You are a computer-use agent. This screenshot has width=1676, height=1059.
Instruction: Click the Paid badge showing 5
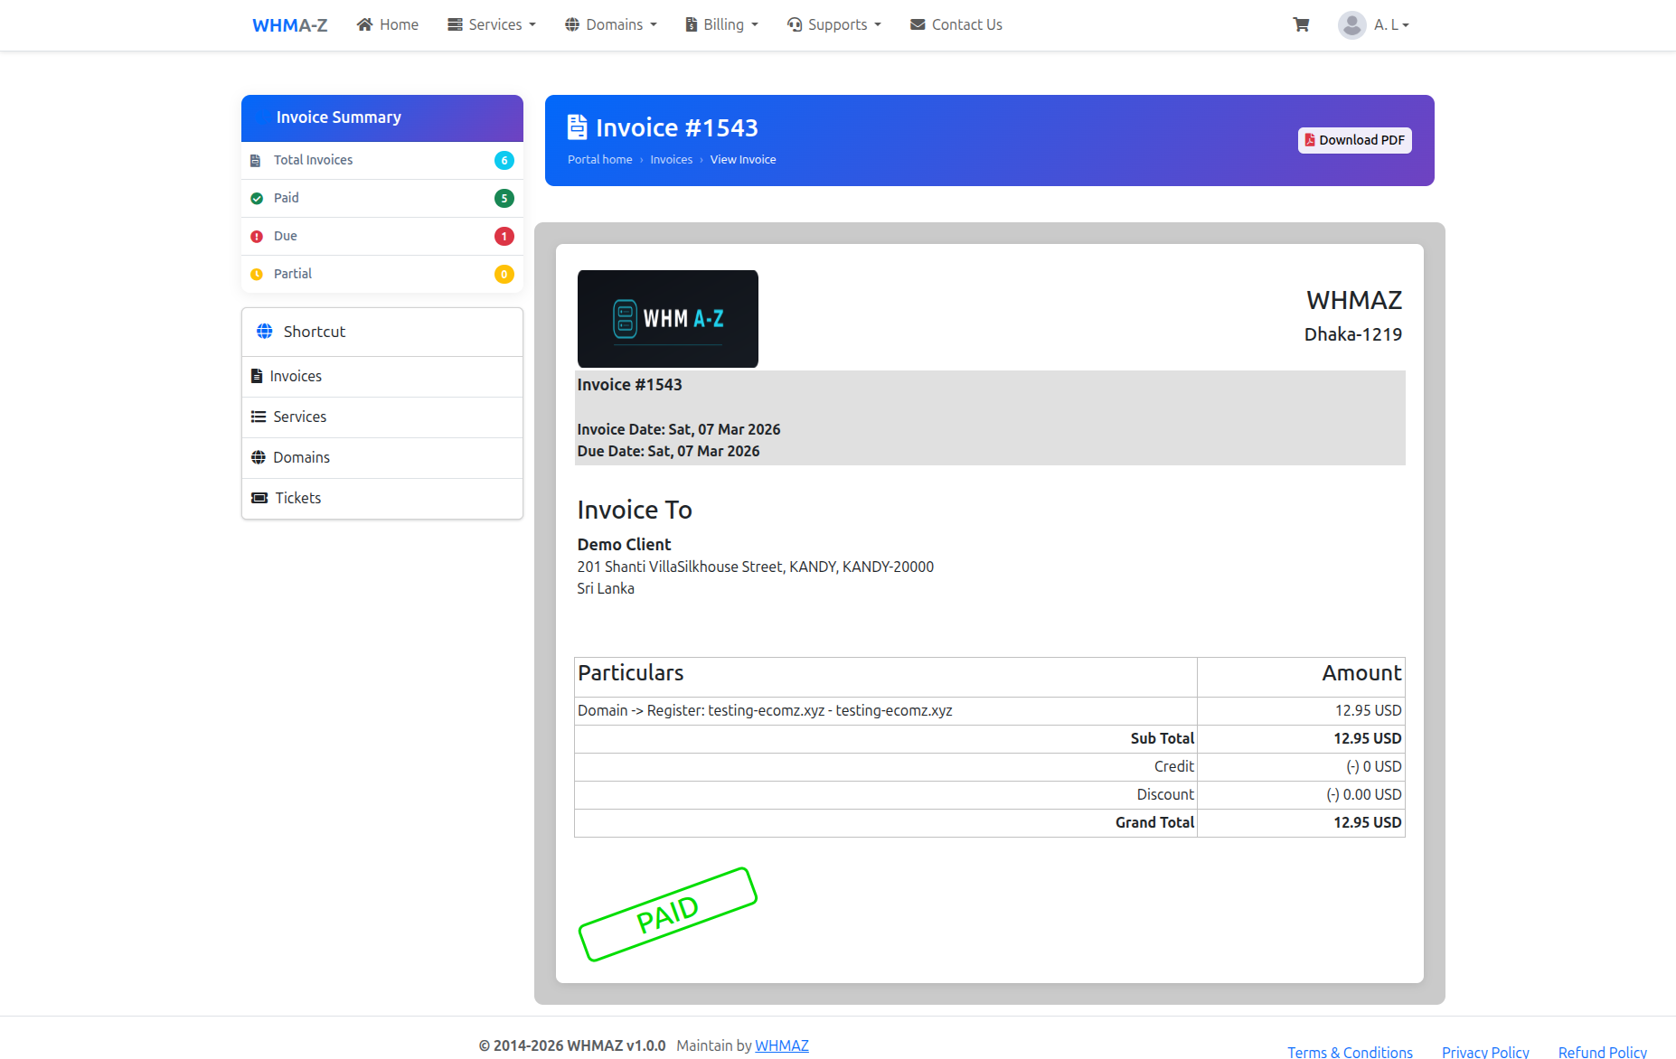click(x=504, y=198)
